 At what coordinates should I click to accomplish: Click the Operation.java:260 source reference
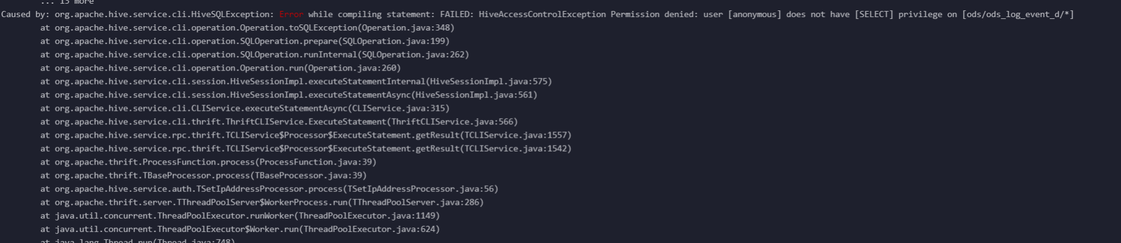[x=352, y=68]
